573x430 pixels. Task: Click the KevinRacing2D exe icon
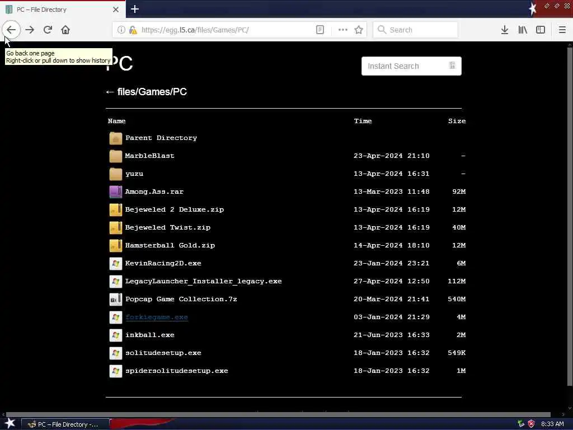tap(115, 263)
